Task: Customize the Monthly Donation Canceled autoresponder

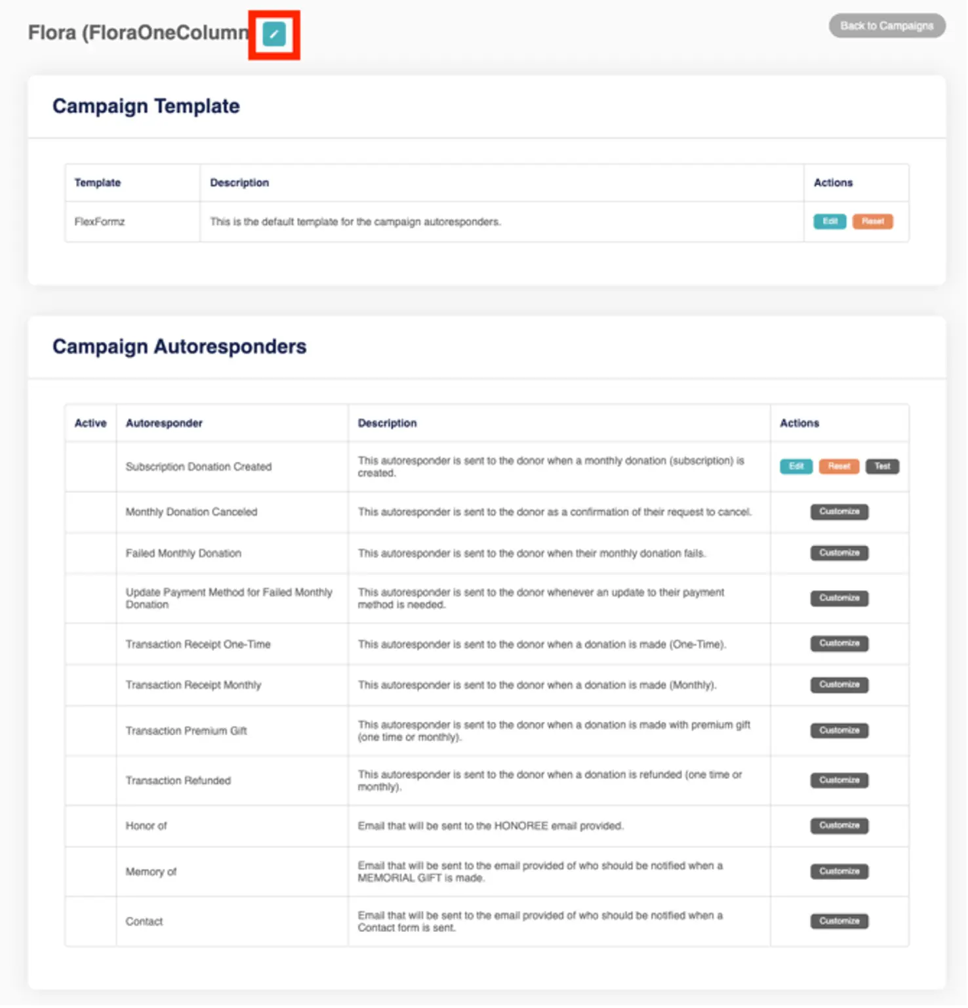Action: 839,511
